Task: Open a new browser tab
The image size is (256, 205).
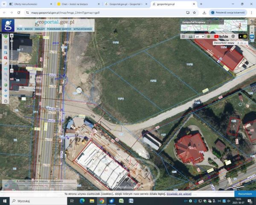Action: (x=201, y=4)
